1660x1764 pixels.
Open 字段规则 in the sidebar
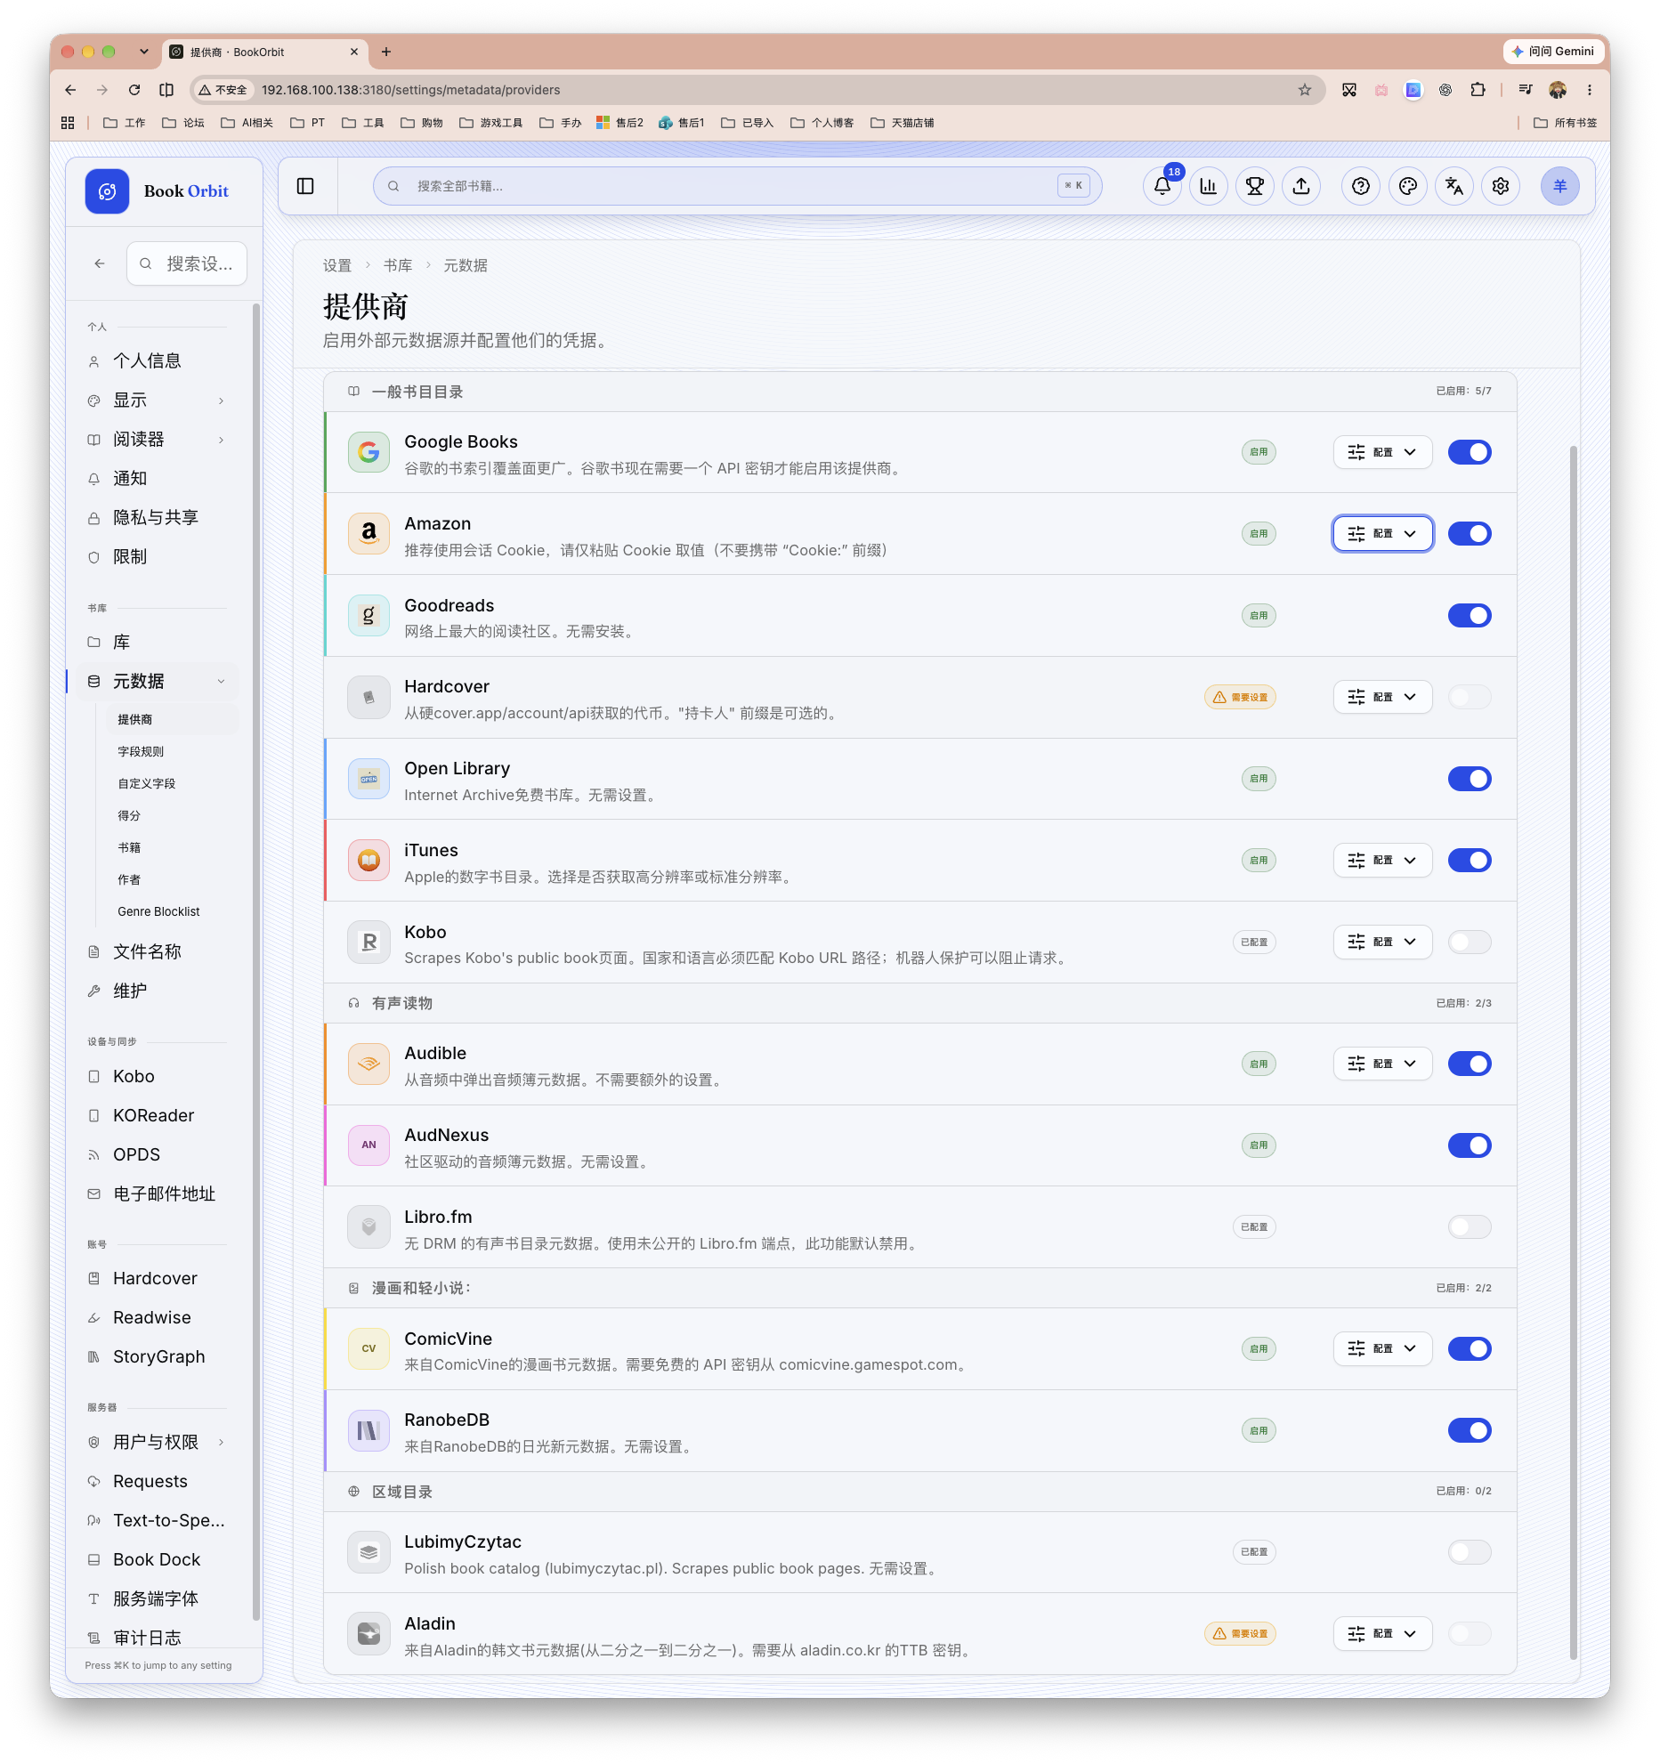pos(141,751)
